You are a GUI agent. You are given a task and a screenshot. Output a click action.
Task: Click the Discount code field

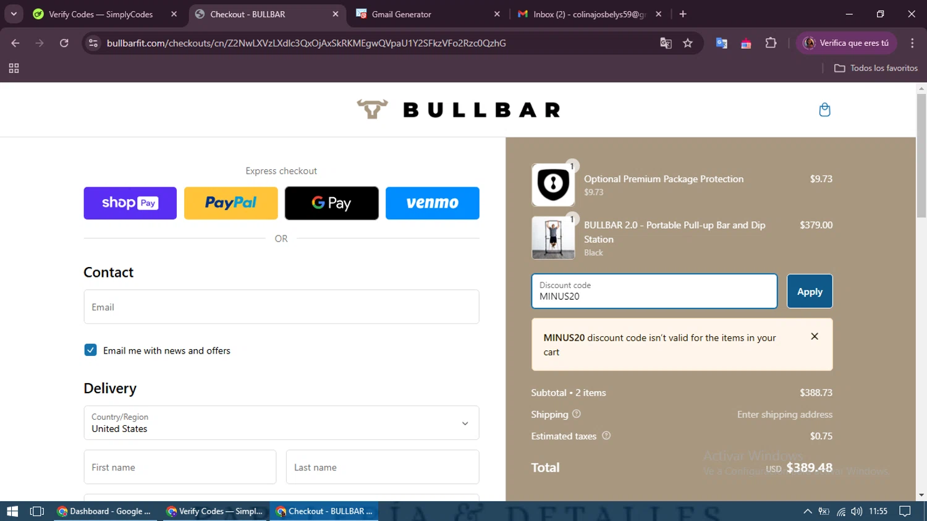tap(654, 291)
